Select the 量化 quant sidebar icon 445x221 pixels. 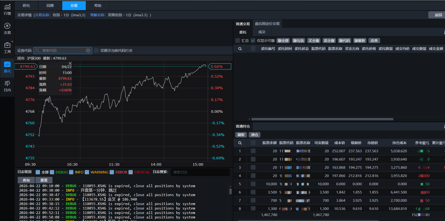7,67
